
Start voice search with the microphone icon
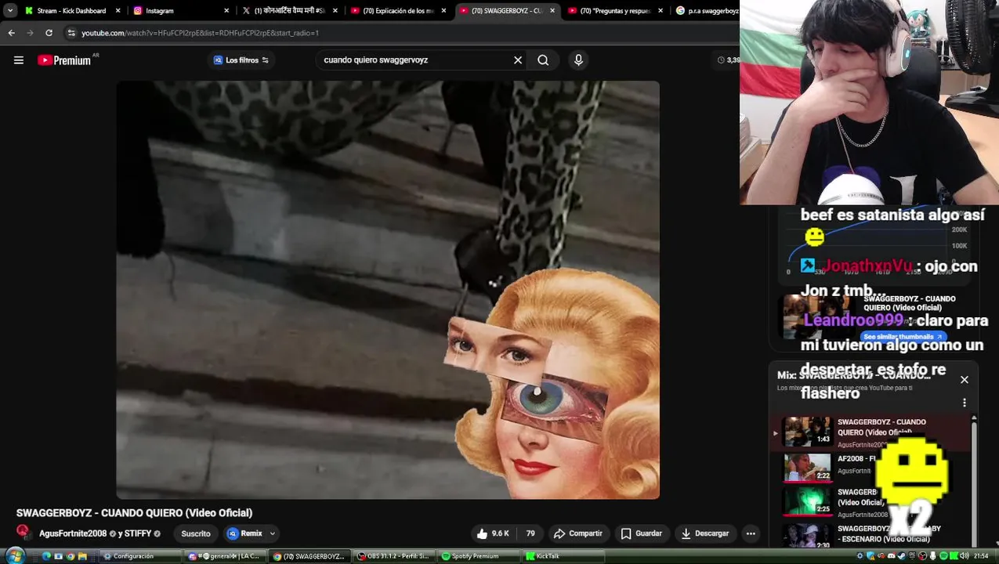578,60
